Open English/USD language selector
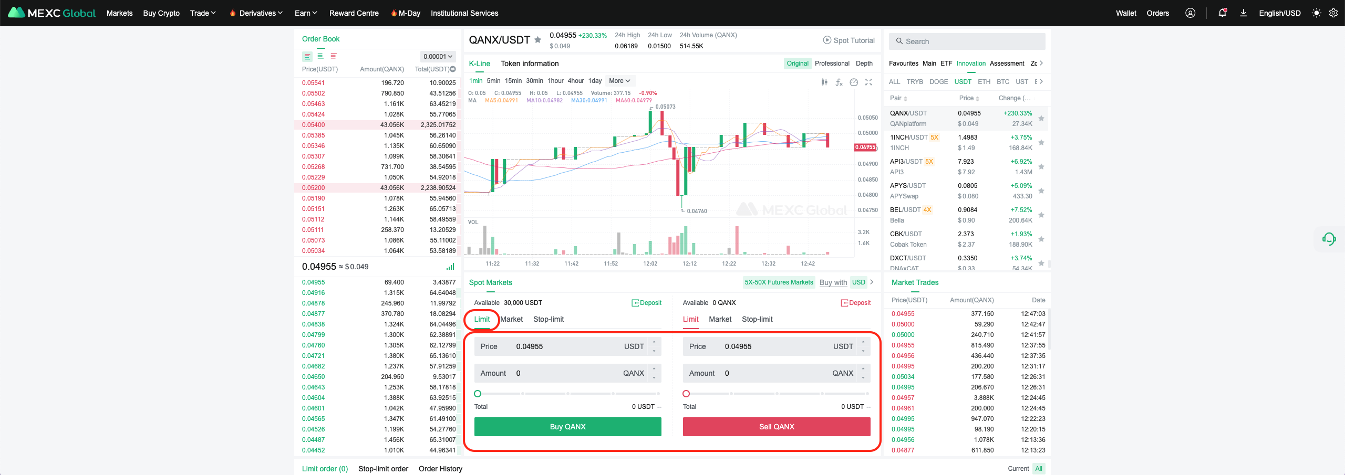Image resolution: width=1345 pixels, height=475 pixels. click(1279, 13)
